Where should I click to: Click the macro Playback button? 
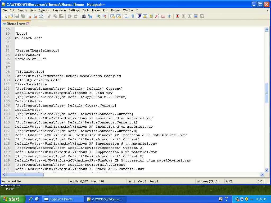(x=189, y=16)
